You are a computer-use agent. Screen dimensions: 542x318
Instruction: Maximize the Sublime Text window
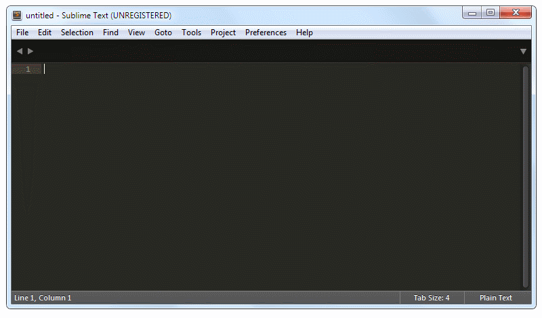pyautogui.click(x=490, y=13)
